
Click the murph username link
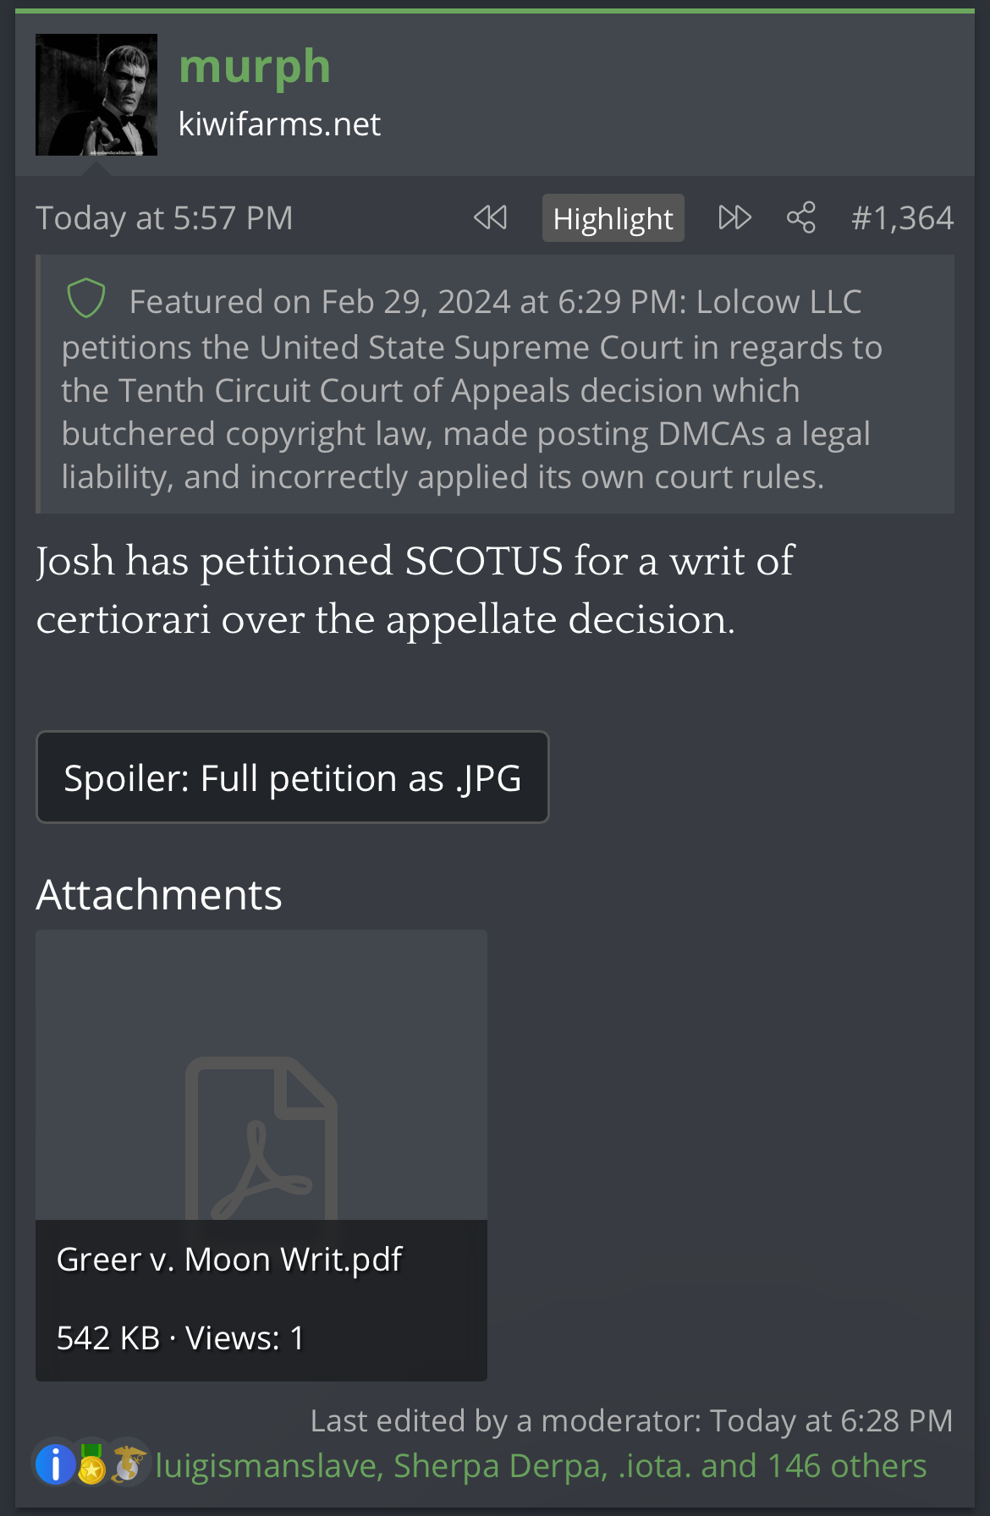point(255,66)
